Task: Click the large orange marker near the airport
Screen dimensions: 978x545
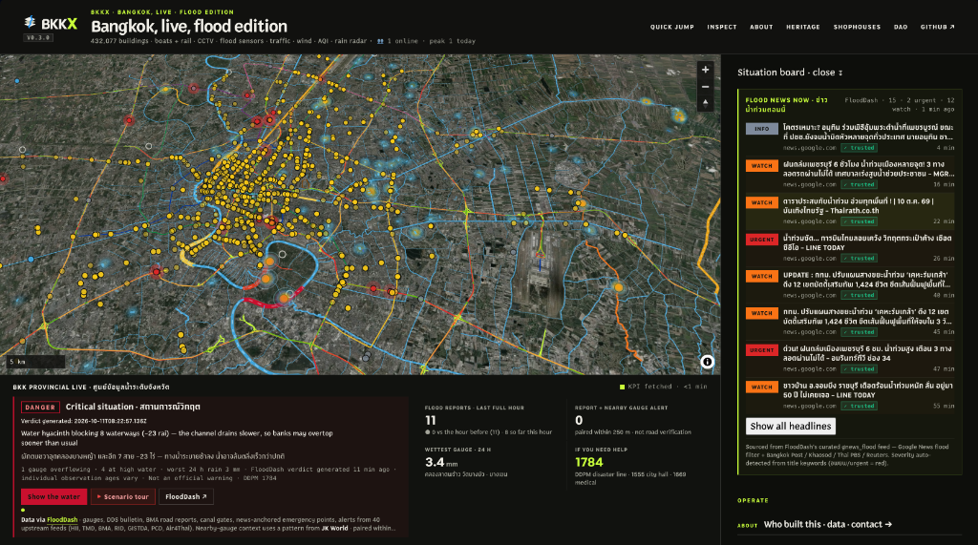Action: click(x=618, y=287)
